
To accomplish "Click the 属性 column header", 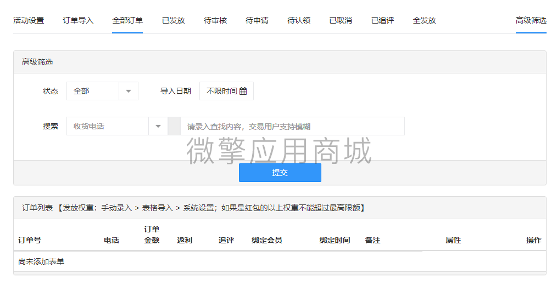I will pos(453,240).
